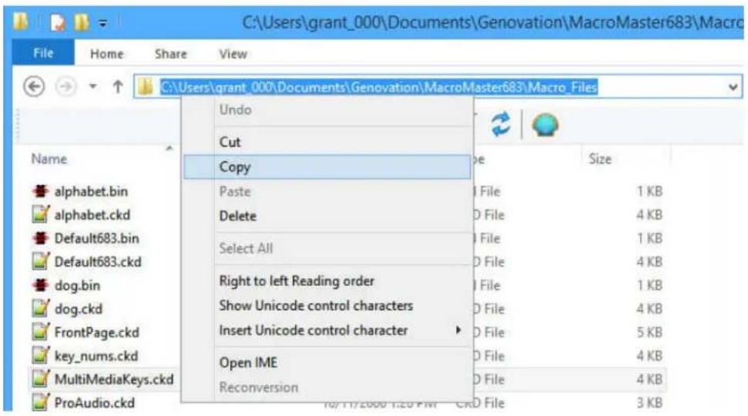This screenshot has height=416, width=748.
Task: Click the red chip icon of Default683.bin
Action: [x=41, y=237]
